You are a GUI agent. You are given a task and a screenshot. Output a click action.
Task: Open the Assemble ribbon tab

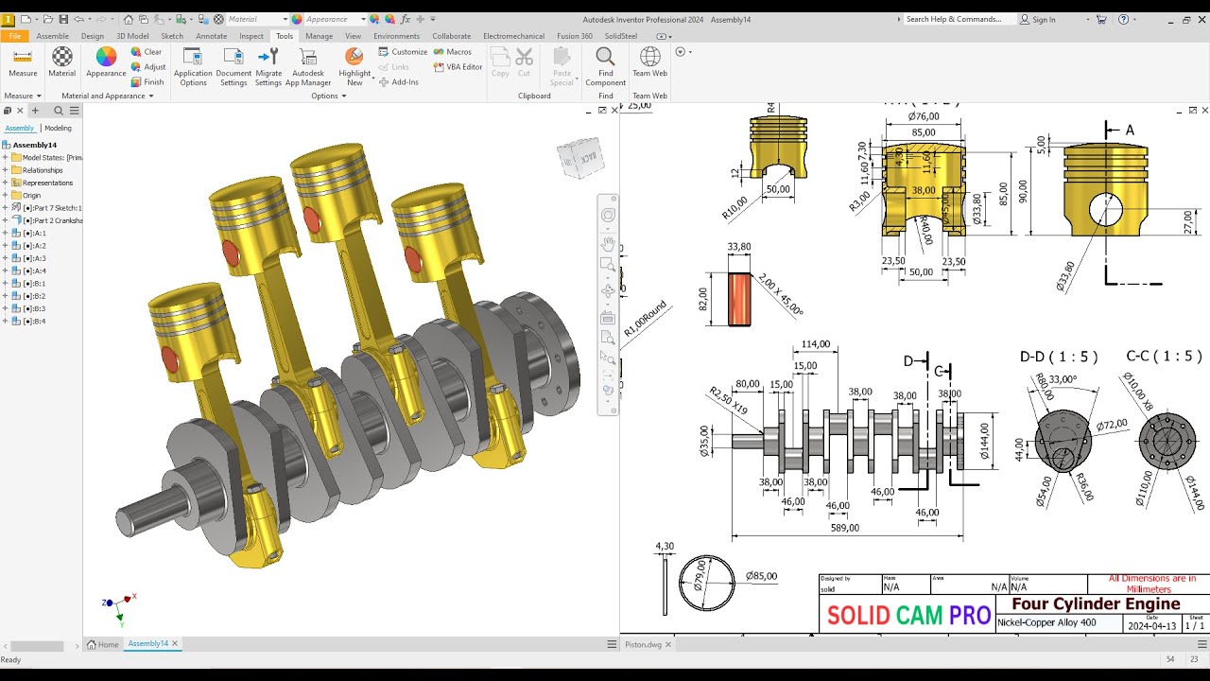tap(53, 36)
